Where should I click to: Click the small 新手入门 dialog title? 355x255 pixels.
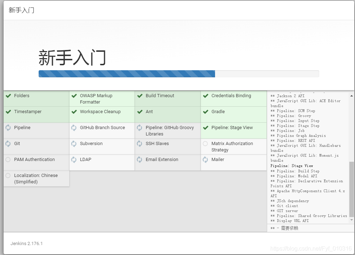22,10
